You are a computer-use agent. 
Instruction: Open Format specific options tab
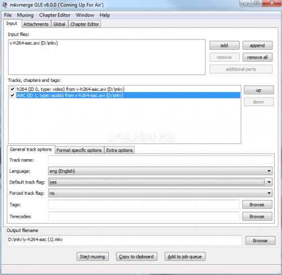79,150
